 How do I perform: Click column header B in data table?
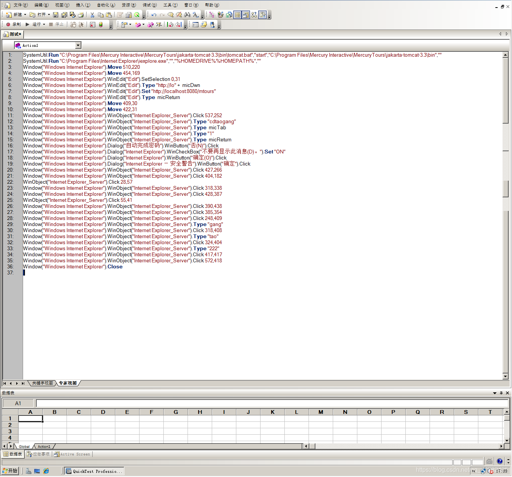54,412
